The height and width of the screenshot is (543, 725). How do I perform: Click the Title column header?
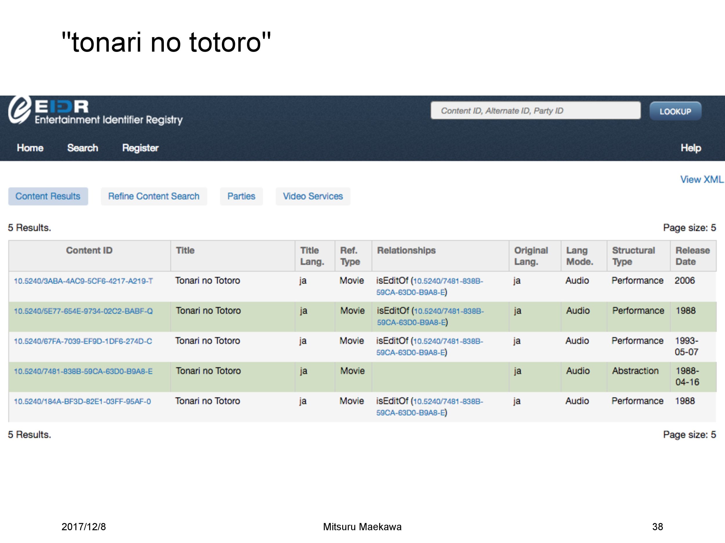185,251
